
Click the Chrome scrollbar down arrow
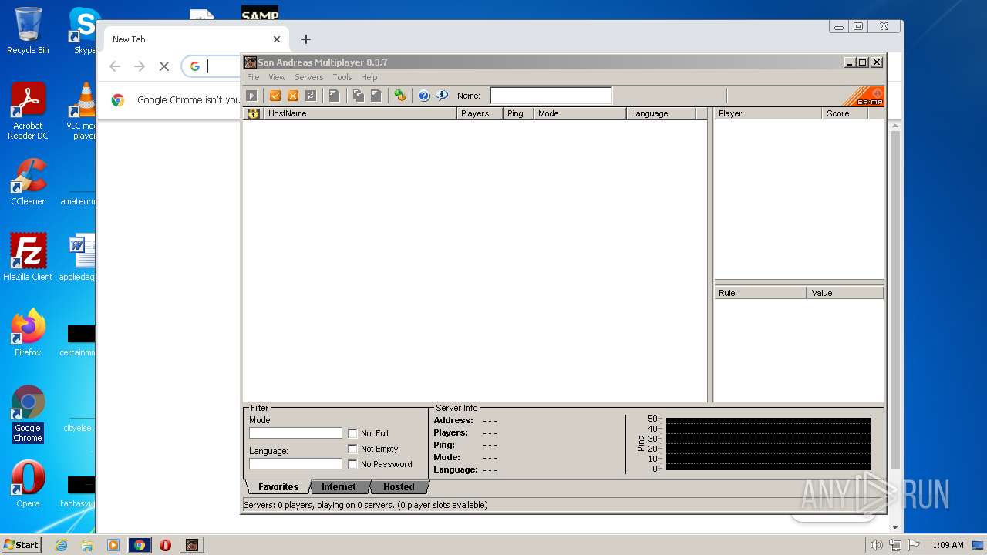point(894,527)
